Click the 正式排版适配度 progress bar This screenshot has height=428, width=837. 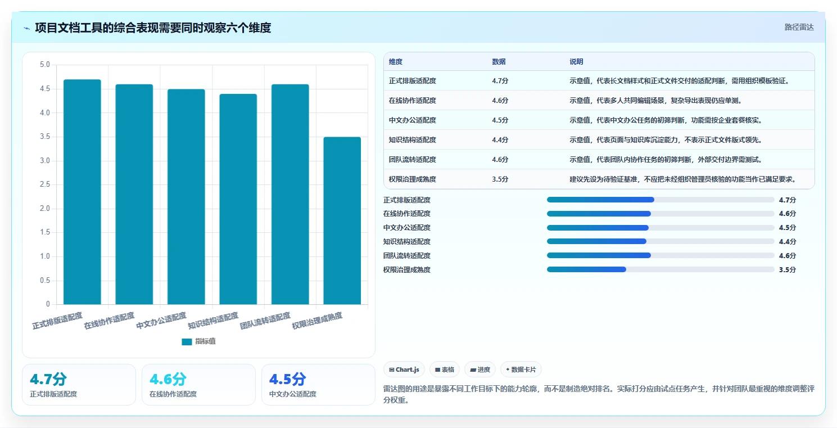[x=660, y=200]
